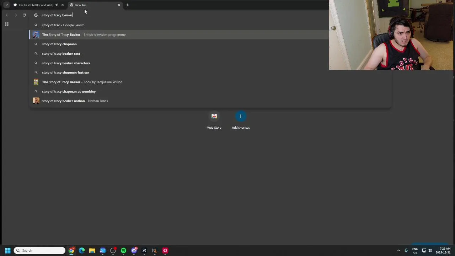The height and width of the screenshot is (256, 455).
Task: Open the Windows Start menu
Action: click(7, 251)
